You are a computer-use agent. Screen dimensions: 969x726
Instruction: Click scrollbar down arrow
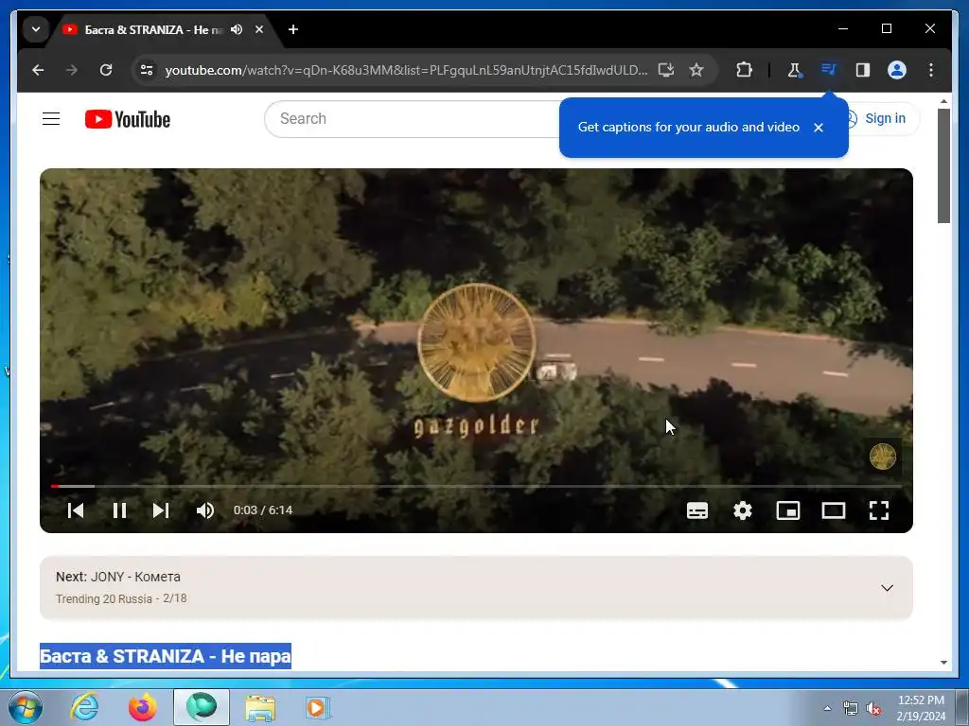click(x=943, y=663)
